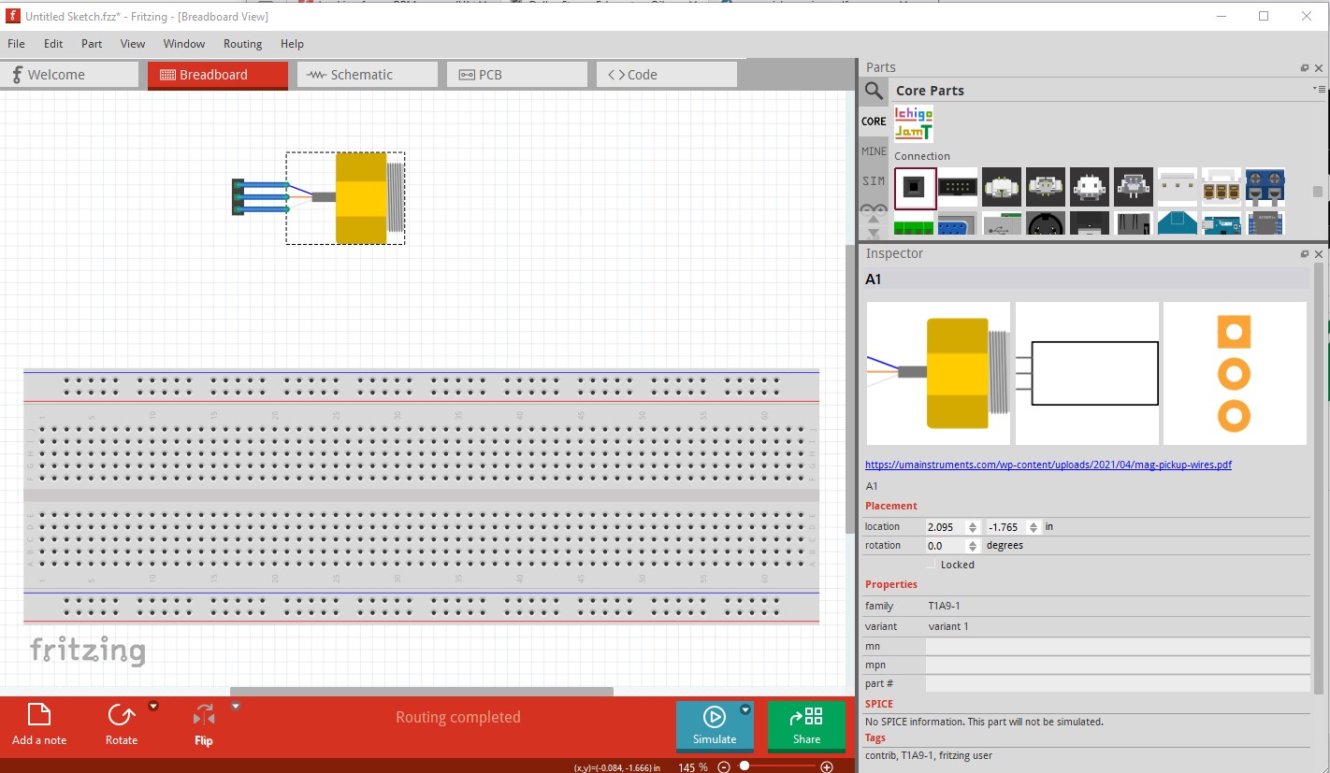Select the MINE parts bin tab
Screen dimensions: 1330x773
[874, 150]
